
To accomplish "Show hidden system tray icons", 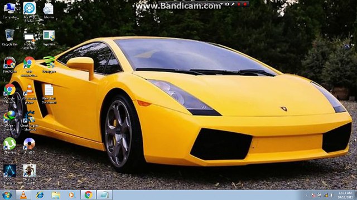I will pyautogui.click(x=307, y=195).
